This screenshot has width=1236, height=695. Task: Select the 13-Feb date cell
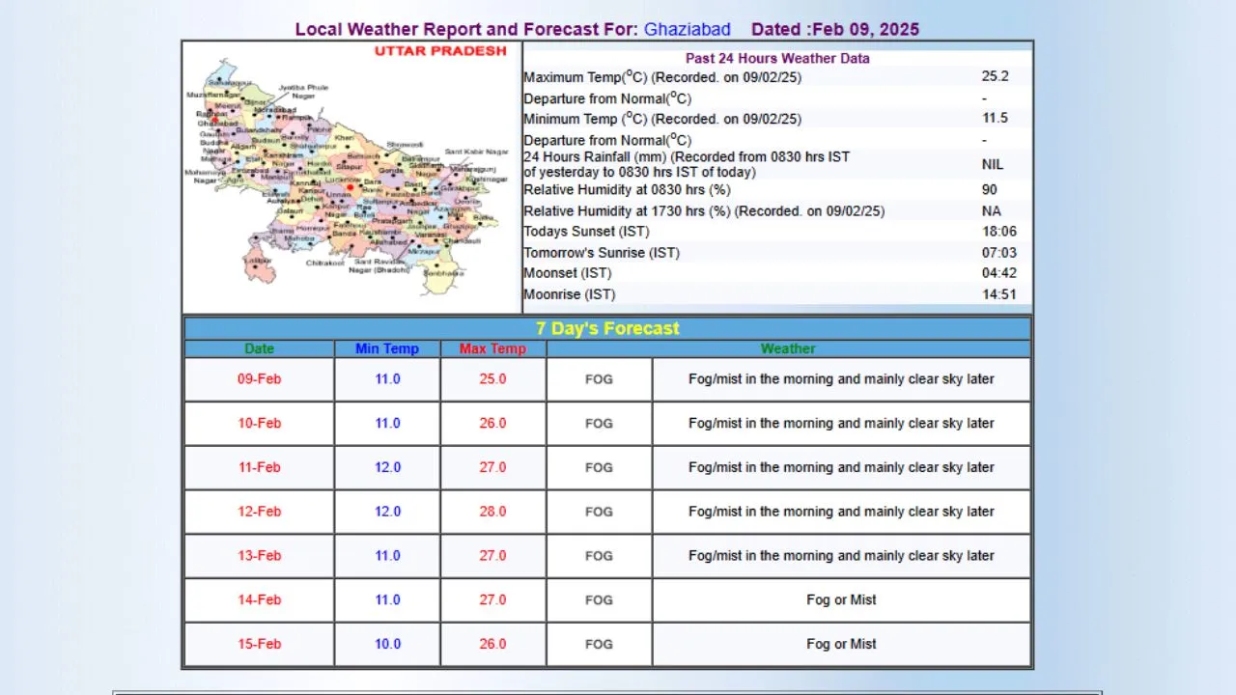[x=259, y=556]
